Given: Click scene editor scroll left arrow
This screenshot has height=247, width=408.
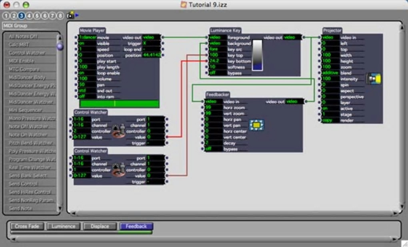Looking at the screenshot, I should tap(73, 213).
